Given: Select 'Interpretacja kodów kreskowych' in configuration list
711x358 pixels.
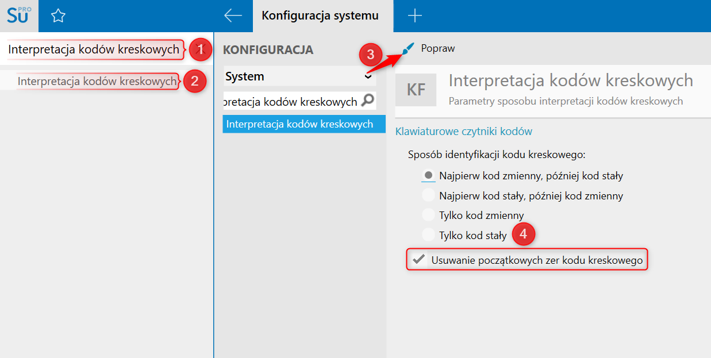Looking at the screenshot, I should point(299,124).
